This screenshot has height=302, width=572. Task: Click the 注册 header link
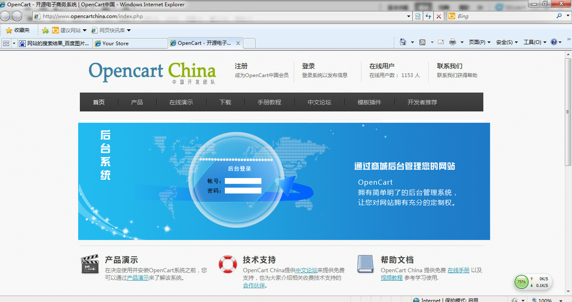[241, 66]
